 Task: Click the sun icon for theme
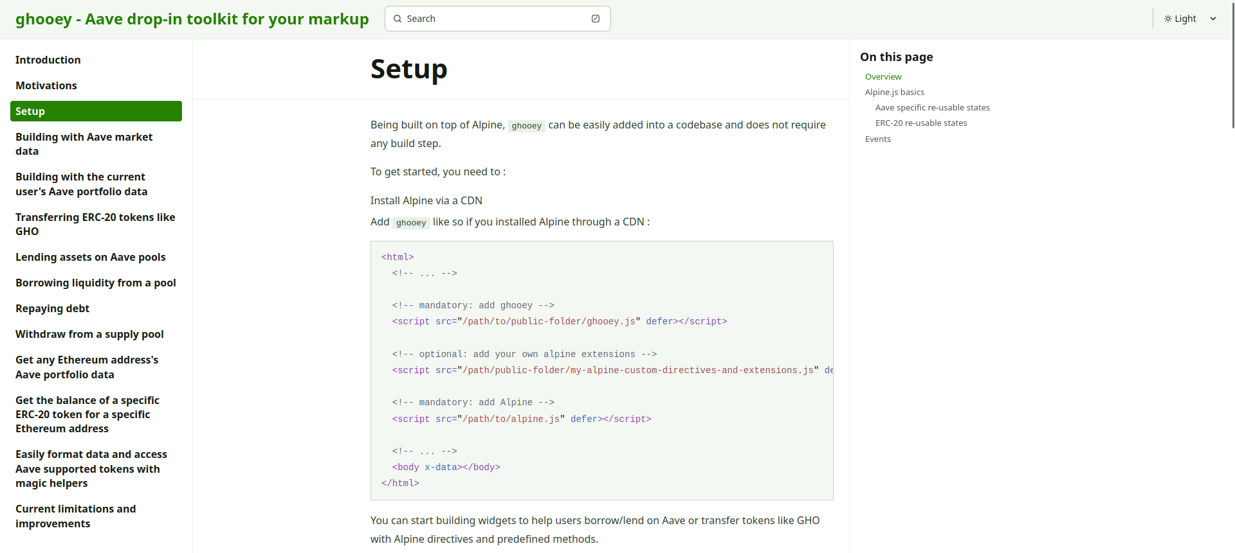pos(1168,19)
